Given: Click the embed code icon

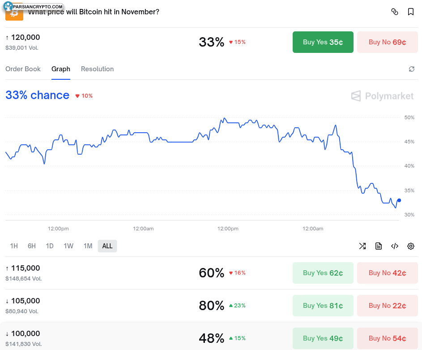Looking at the screenshot, I should [x=394, y=246].
